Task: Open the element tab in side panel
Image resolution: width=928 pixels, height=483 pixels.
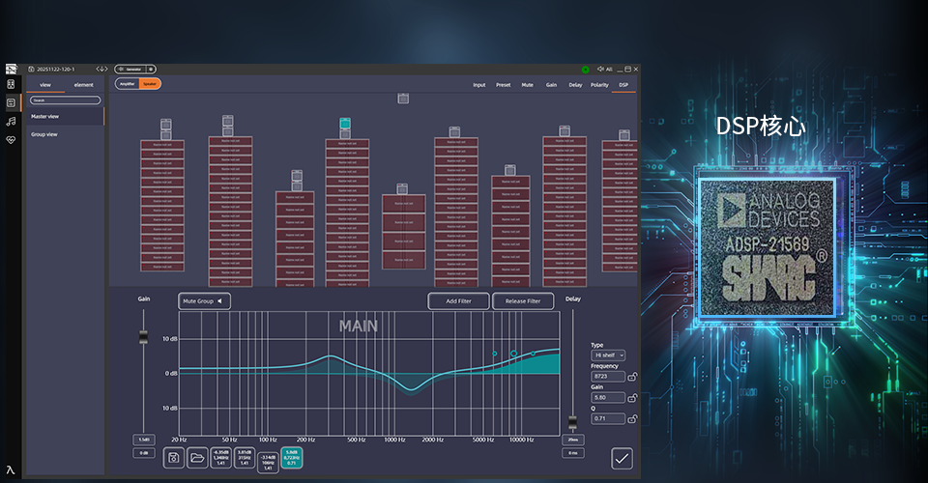Action: click(83, 85)
